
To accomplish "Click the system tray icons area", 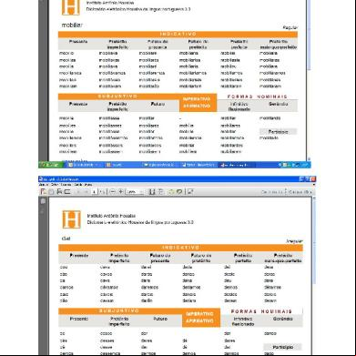I will click(294, 165).
